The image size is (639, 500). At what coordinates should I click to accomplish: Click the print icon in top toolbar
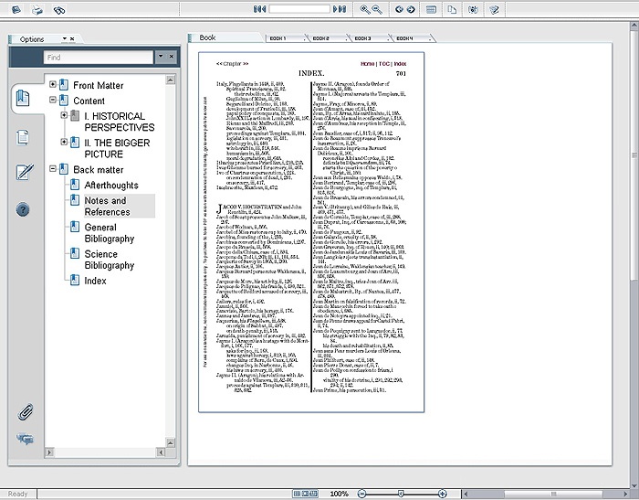coord(37,9)
